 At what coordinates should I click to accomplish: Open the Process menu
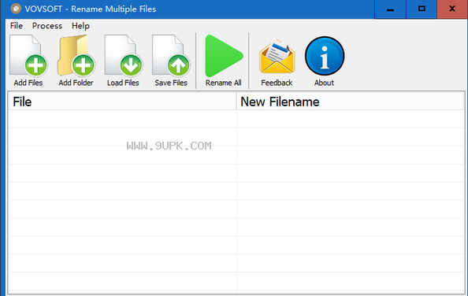(x=47, y=26)
